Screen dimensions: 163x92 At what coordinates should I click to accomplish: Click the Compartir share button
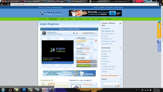coord(89,33)
